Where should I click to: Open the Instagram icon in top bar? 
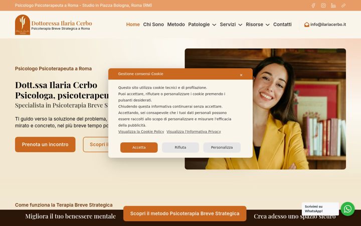(x=323, y=6)
